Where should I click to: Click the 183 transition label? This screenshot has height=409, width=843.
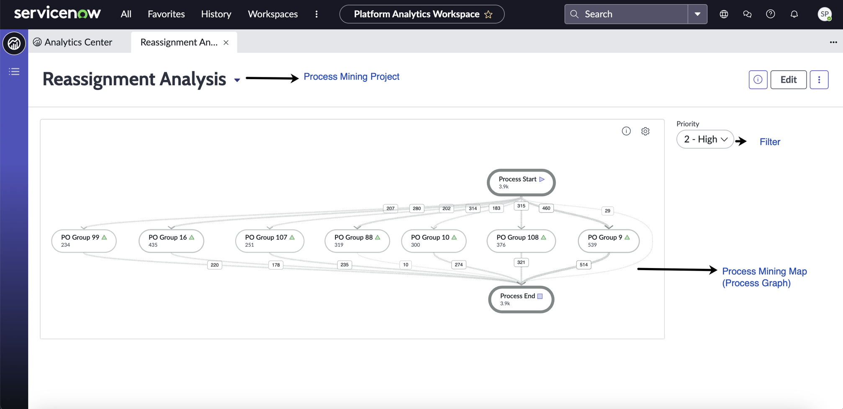[x=496, y=208]
